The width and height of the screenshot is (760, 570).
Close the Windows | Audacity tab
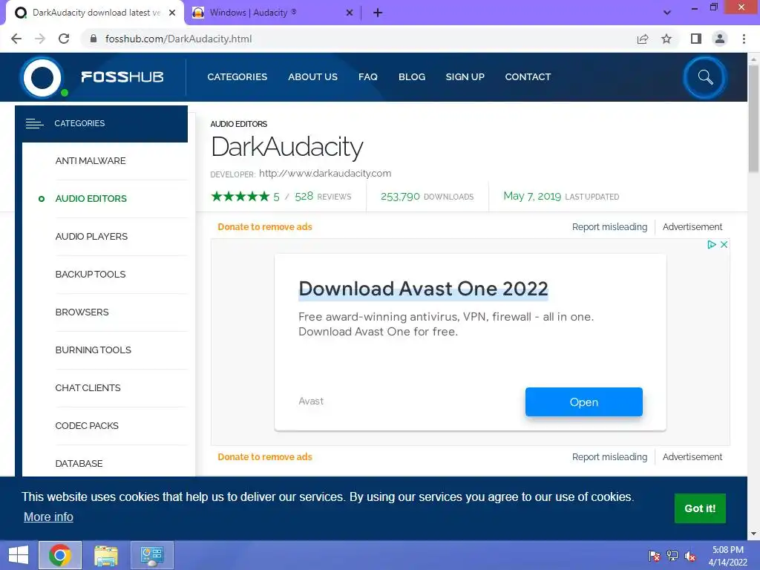(x=350, y=13)
